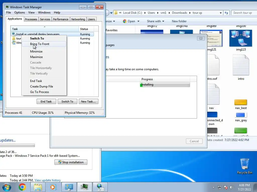Open Windows Explorer from the taskbar
257x192 pixels.
click(x=38, y=187)
